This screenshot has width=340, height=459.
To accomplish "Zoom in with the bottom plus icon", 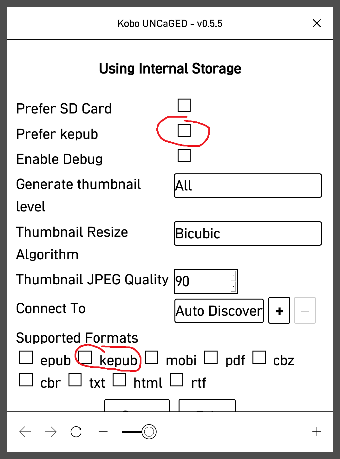I will coord(317,432).
